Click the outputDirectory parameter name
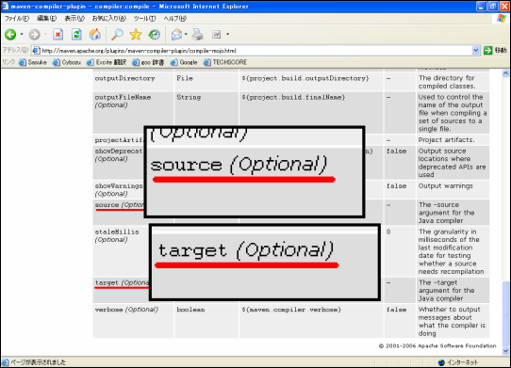511x368 pixels. pos(124,78)
